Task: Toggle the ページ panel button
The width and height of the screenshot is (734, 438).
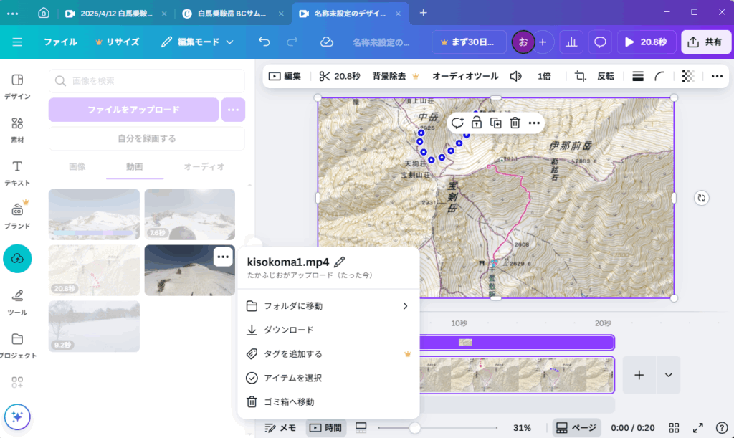Action: click(576, 428)
